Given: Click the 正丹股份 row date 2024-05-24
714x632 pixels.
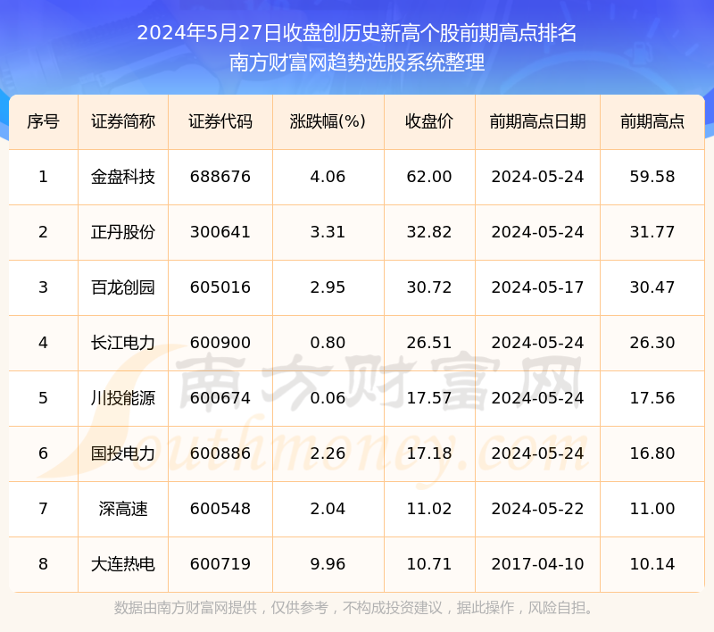Looking at the screenshot, I should coord(538,232).
